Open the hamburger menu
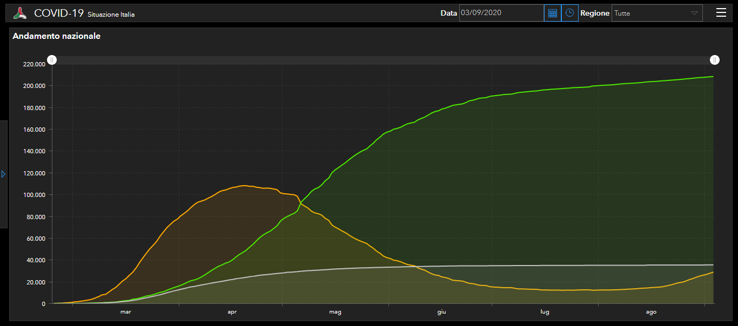The width and height of the screenshot is (738, 326). pyautogui.click(x=721, y=13)
